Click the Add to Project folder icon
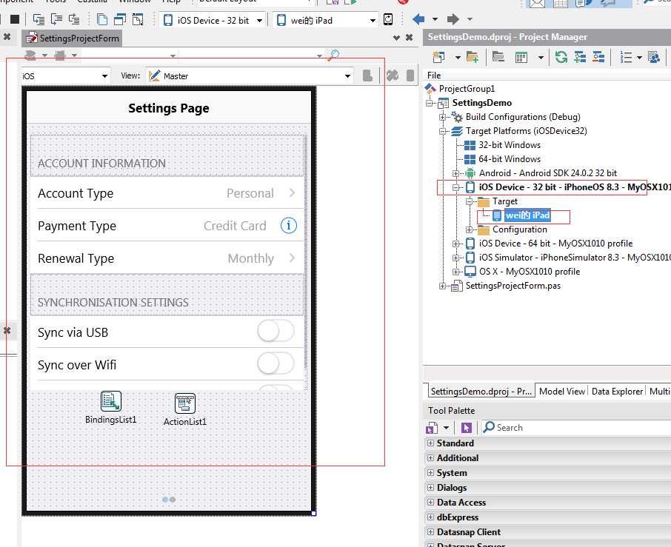671x547 pixels. 473,57
